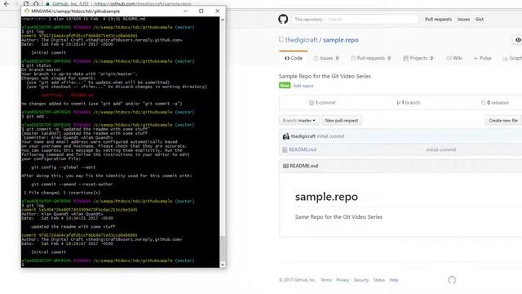Screen dimensions: 522x294
Task: Open the Issues tab of the repo
Action: (326, 58)
